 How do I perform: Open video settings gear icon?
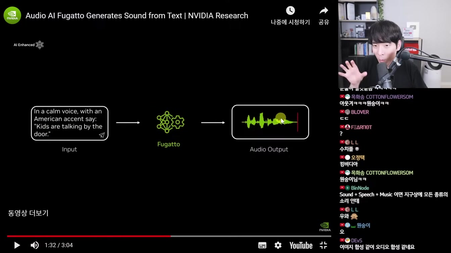[278, 245]
